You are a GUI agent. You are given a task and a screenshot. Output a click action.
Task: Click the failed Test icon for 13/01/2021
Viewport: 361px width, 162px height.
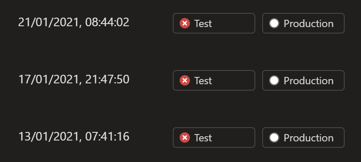(x=185, y=138)
